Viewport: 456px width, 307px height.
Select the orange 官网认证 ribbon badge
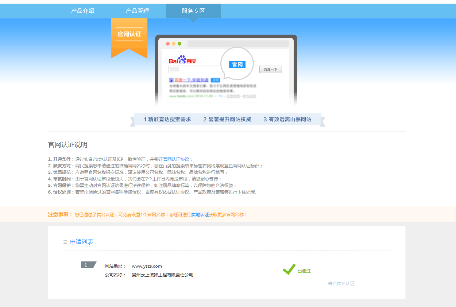(x=129, y=34)
